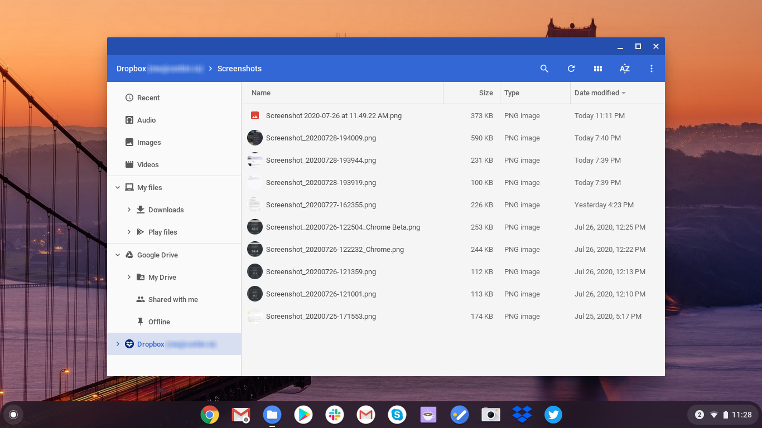762x428 pixels.
Task: Expand the My Drive tree item
Action: tap(129, 277)
